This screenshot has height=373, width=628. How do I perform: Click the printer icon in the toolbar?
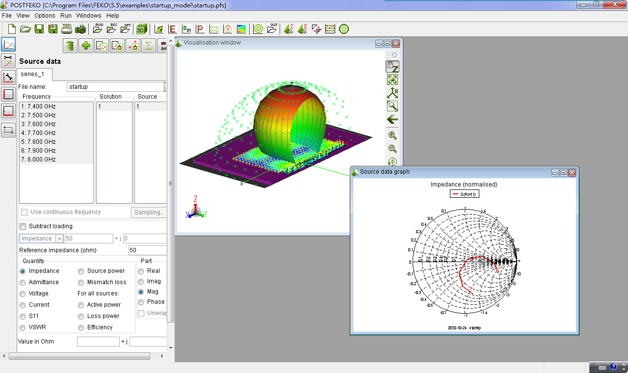(x=67, y=29)
